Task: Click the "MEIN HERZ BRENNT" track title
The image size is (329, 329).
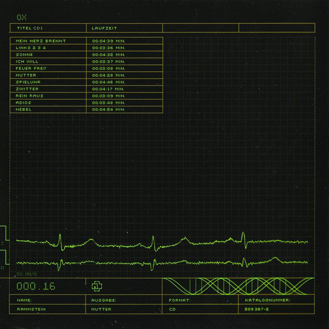Action: tap(41, 41)
